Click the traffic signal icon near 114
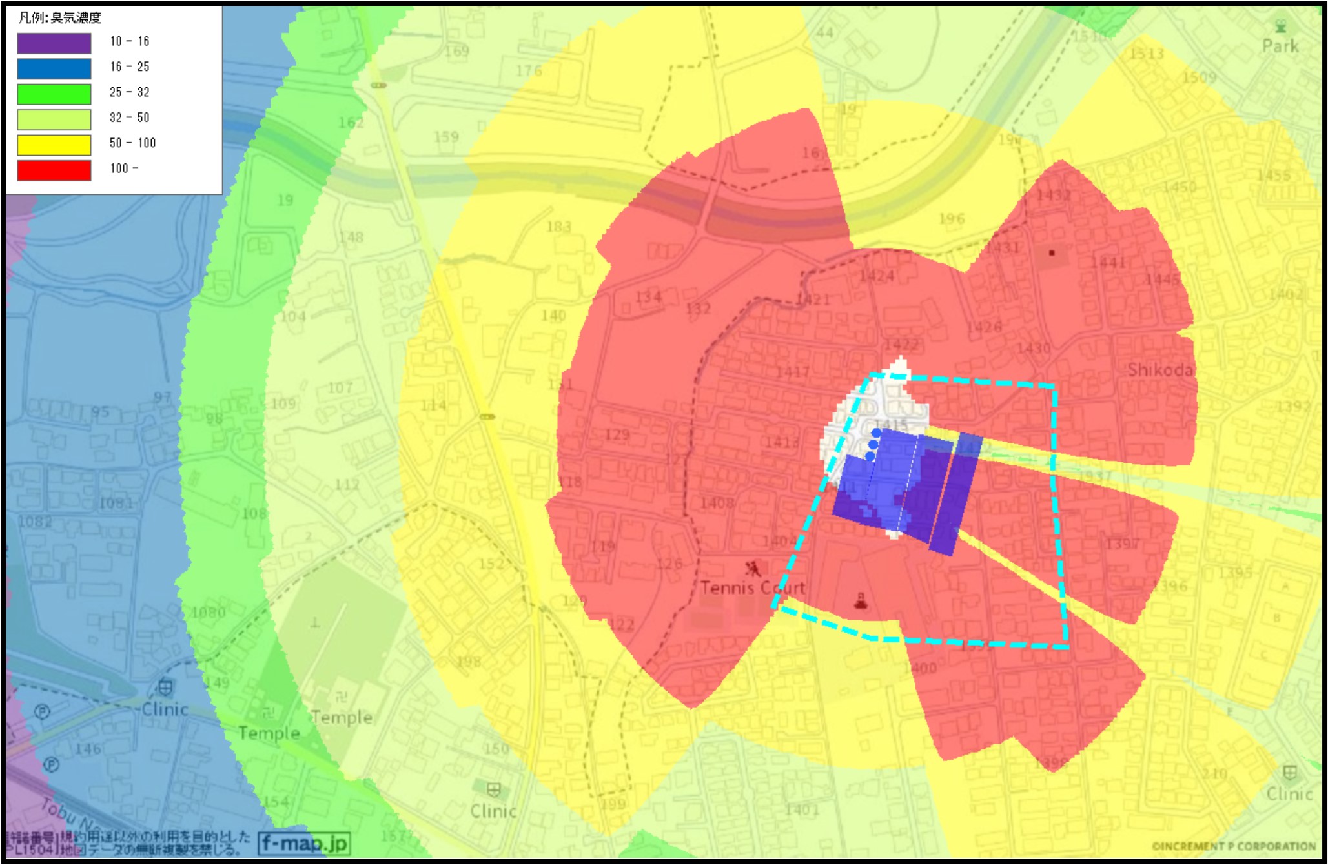 487,417
